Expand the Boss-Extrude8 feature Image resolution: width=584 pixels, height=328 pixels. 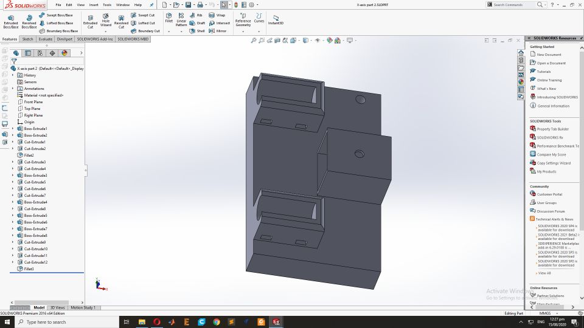[x=13, y=236]
